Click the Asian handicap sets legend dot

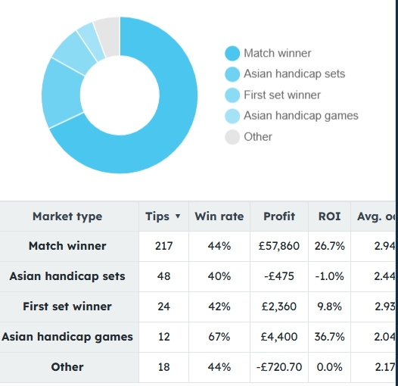click(x=232, y=74)
